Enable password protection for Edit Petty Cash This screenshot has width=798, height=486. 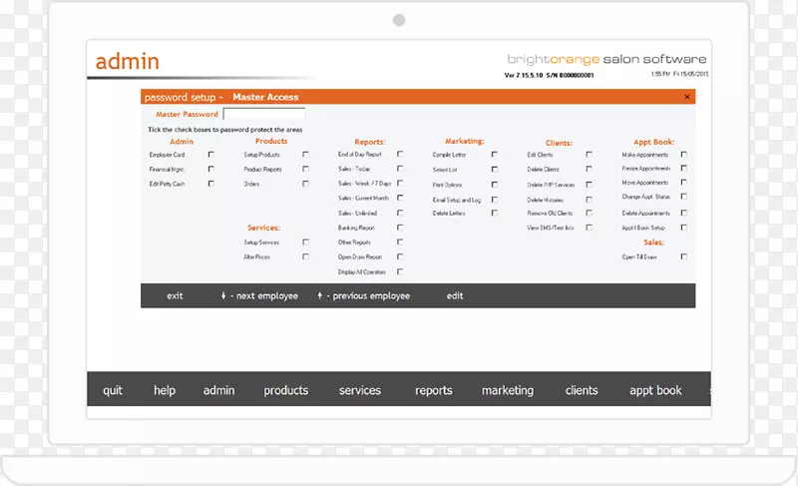(210, 184)
